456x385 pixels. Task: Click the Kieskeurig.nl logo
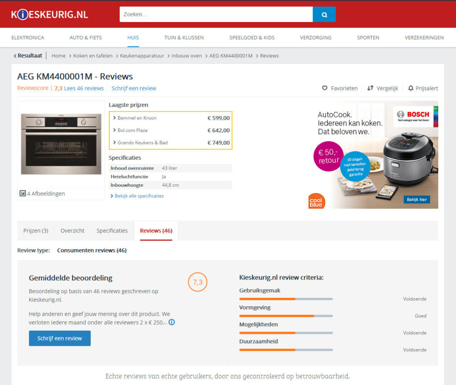[49, 14]
